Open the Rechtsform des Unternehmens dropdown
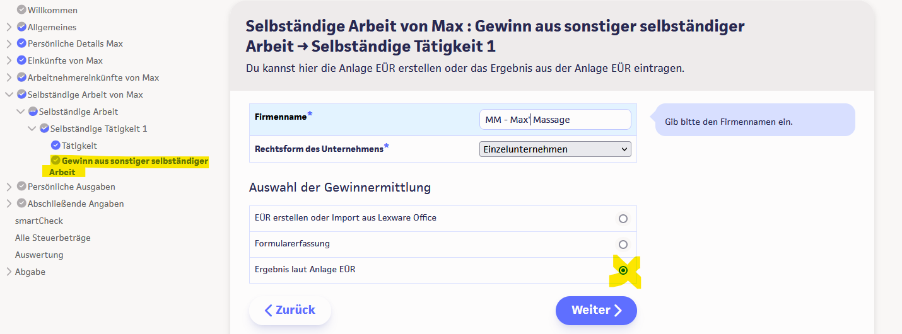The image size is (902, 334). pos(555,149)
